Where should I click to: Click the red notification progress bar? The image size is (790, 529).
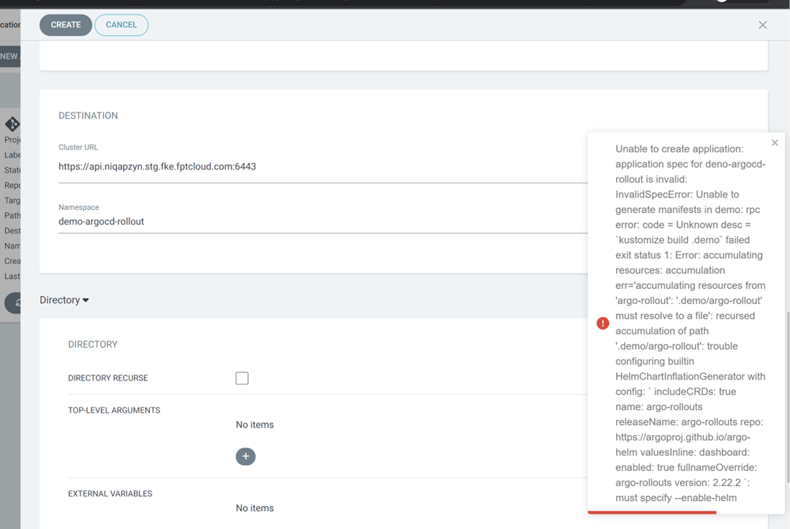651,512
